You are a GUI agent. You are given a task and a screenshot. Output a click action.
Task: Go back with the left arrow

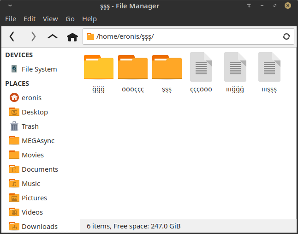12,36
